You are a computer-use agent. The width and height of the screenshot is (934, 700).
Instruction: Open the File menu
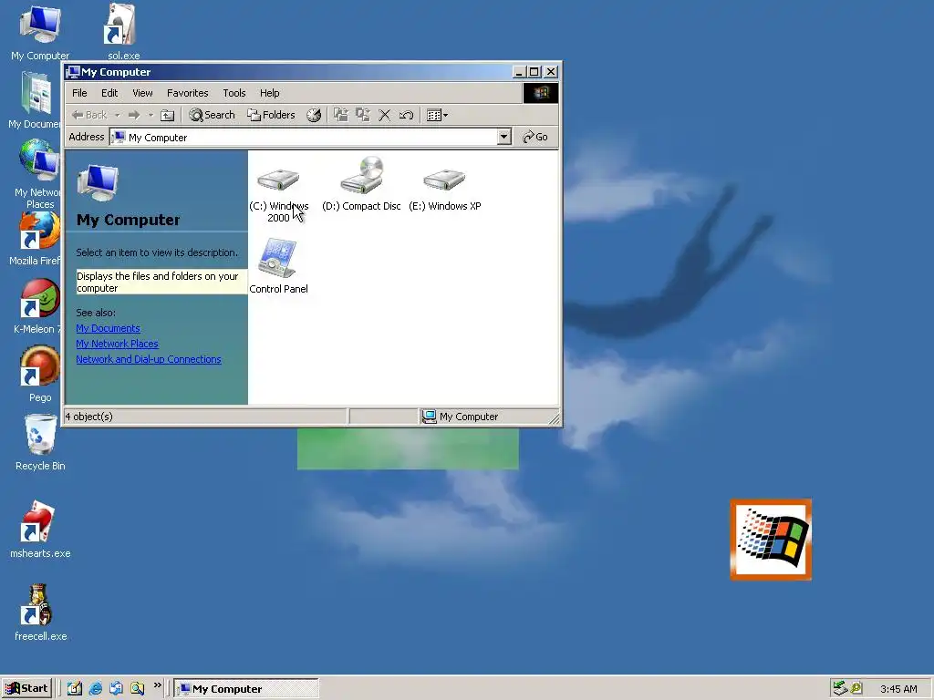[x=79, y=93]
